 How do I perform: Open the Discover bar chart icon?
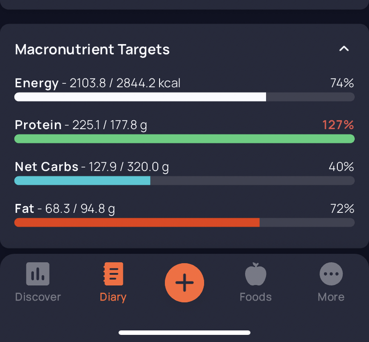pyautogui.click(x=38, y=274)
